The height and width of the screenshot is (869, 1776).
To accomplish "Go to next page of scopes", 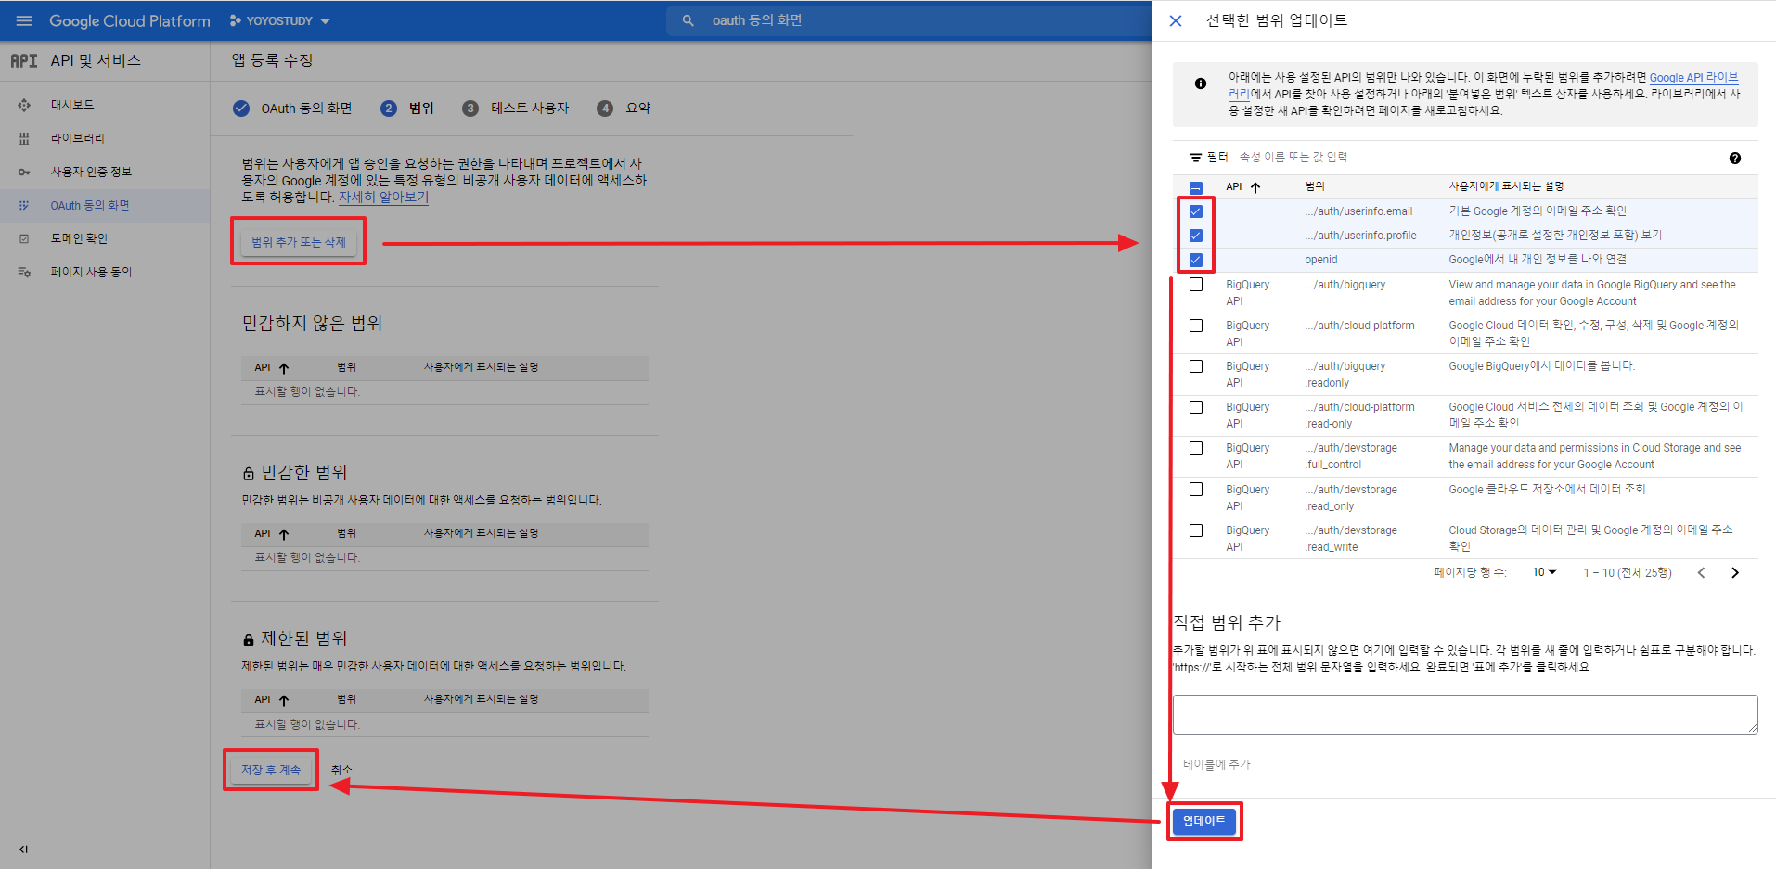I will tap(1735, 572).
